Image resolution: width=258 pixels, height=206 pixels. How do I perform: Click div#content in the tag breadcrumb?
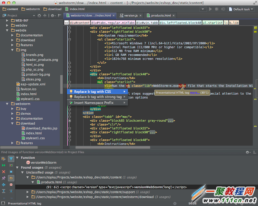80,23
